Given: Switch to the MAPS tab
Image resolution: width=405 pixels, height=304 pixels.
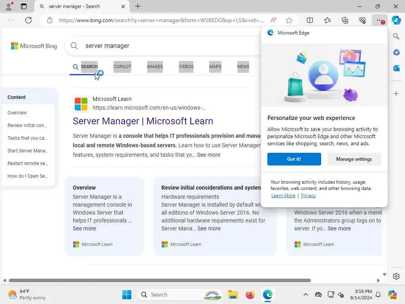Looking at the screenshot, I should pyautogui.click(x=215, y=66).
